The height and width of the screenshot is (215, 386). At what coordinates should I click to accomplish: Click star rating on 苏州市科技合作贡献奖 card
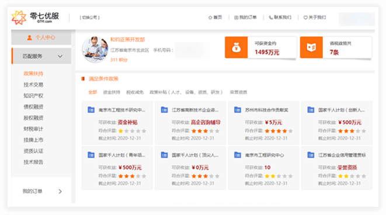click(x=279, y=131)
